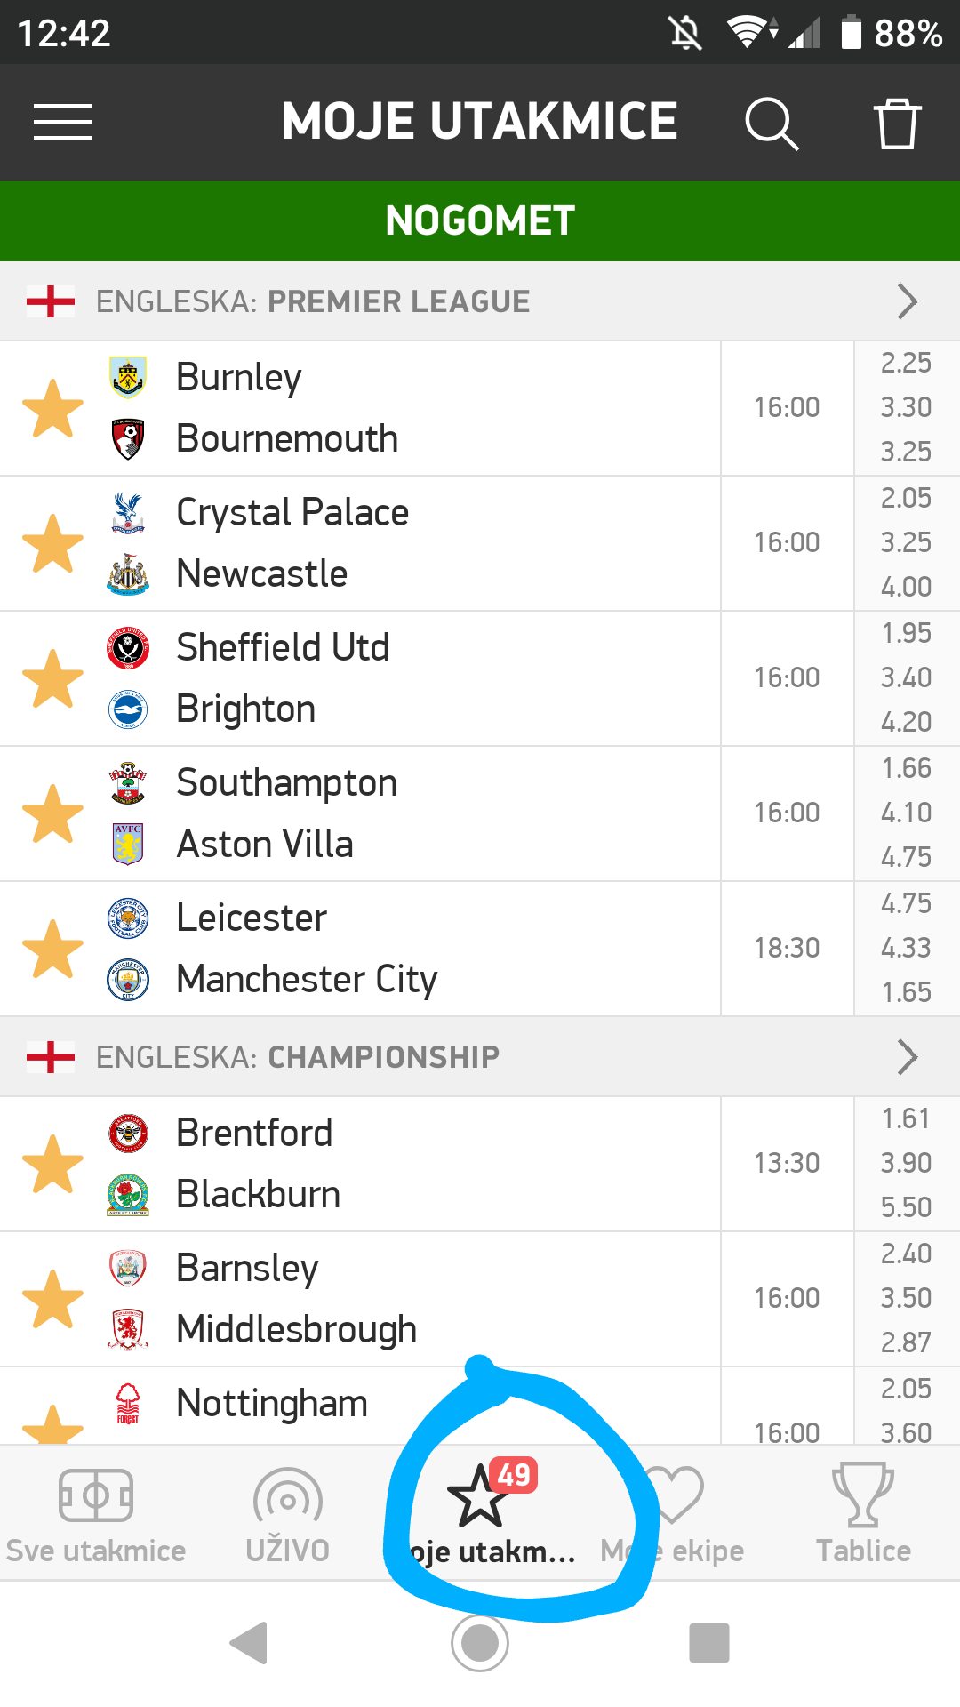Open Brentford vs Blackburn match
The width and height of the screenshot is (960, 1707).
[400, 1164]
